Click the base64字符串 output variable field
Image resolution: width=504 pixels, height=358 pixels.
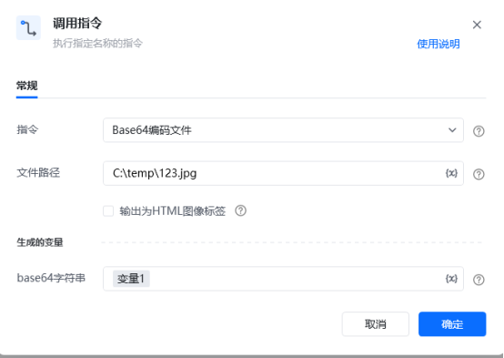pos(283,279)
